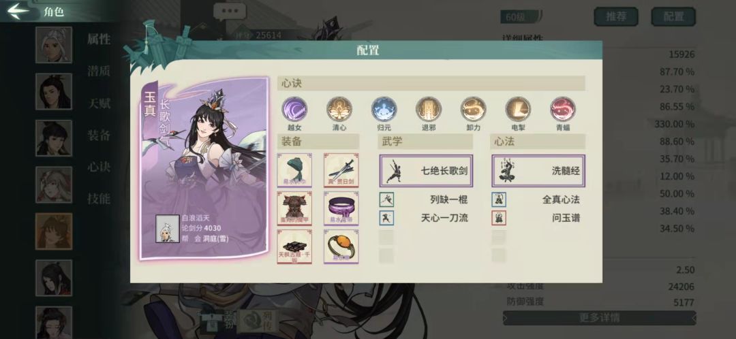Select the 卸力 heart technique icon
The image size is (736, 339).
click(x=473, y=109)
